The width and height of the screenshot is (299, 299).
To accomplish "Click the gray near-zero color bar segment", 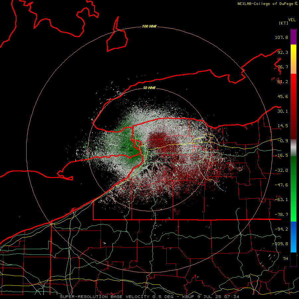I will point(293,148).
